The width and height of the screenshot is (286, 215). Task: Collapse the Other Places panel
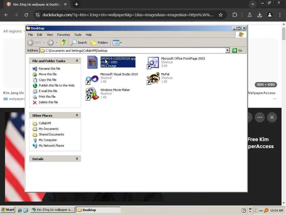(x=77, y=115)
